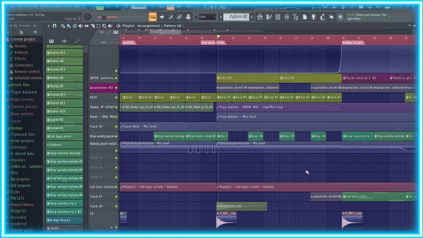Image resolution: width=423 pixels, height=238 pixels.
Task: Click the chain link icon in top toolbar
Action: [x=179, y=17]
